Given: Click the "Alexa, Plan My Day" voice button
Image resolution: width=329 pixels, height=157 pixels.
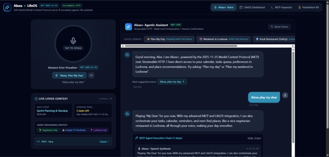Looking at the screenshot, I should [x=69, y=75].
